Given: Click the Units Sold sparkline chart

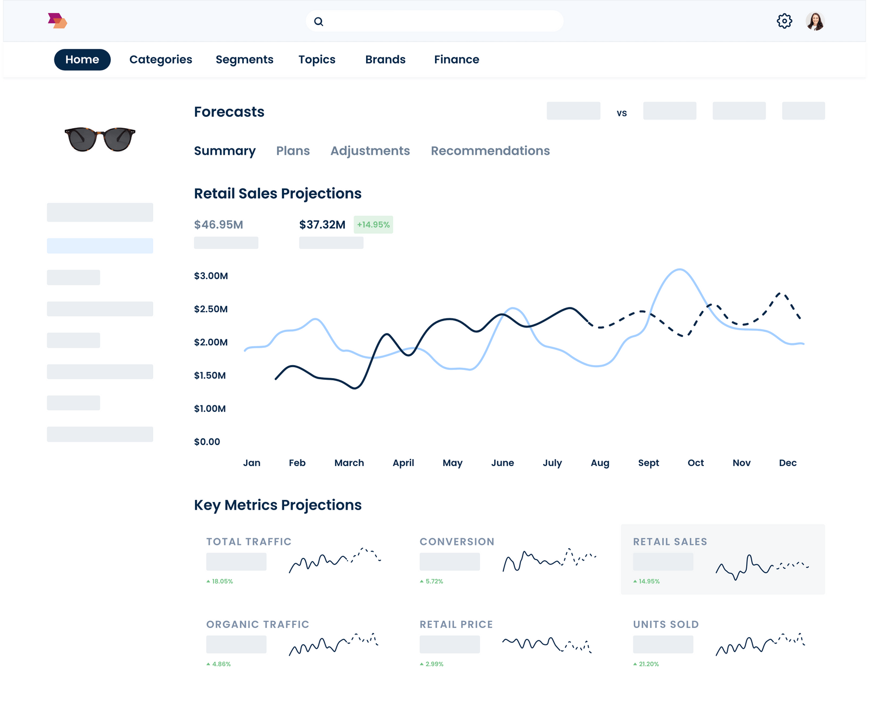Looking at the screenshot, I should tap(760, 645).
